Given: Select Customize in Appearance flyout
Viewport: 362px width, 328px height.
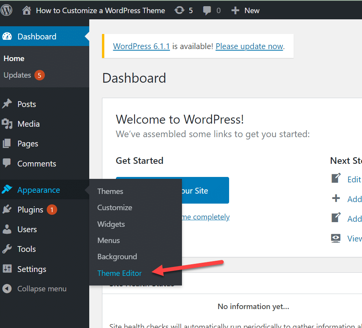Looking at the screenshot, I should [115, 207].
